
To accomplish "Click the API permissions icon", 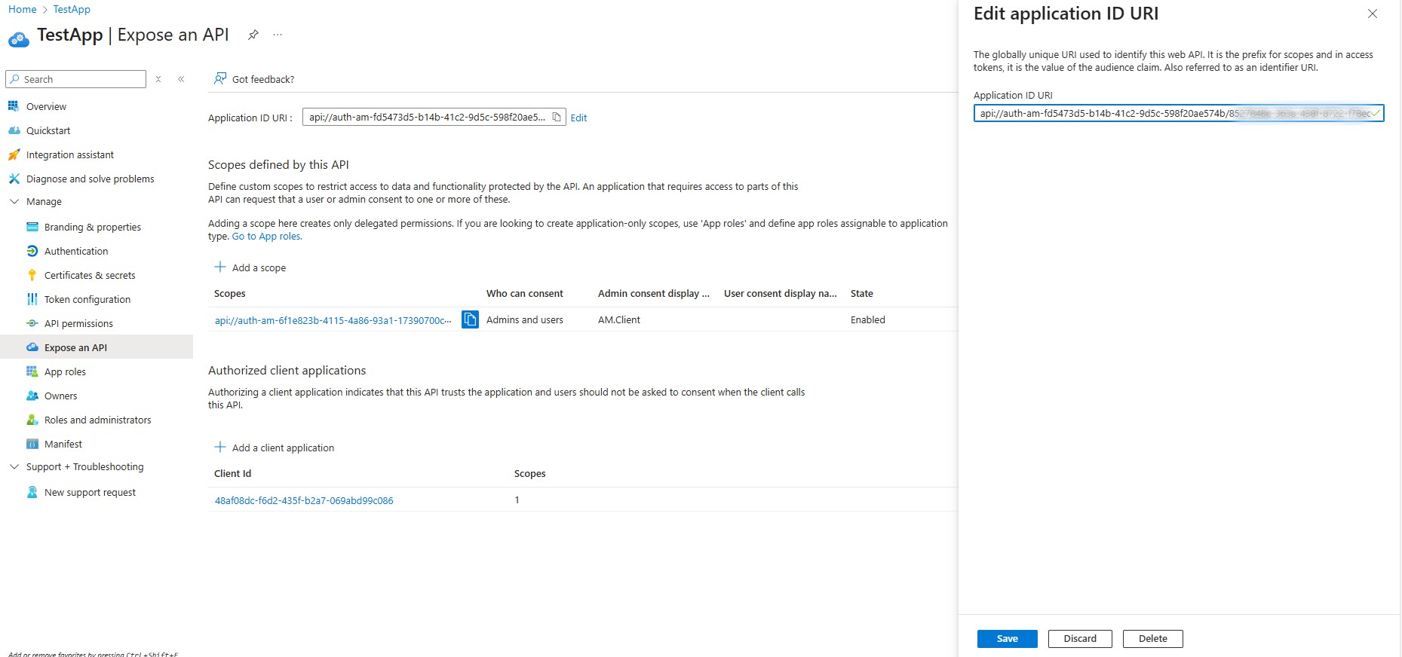I will pos(32,323).
